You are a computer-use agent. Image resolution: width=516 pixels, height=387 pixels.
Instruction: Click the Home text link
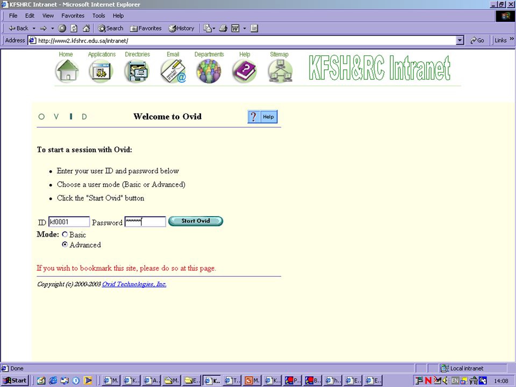click(66, 54)
